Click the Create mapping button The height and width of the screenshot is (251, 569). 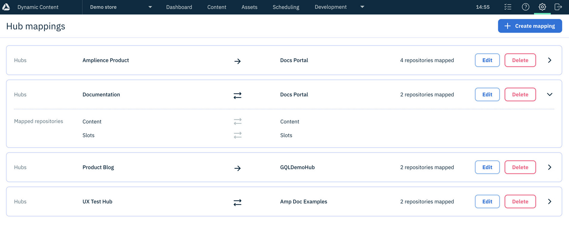click(530, 26)
